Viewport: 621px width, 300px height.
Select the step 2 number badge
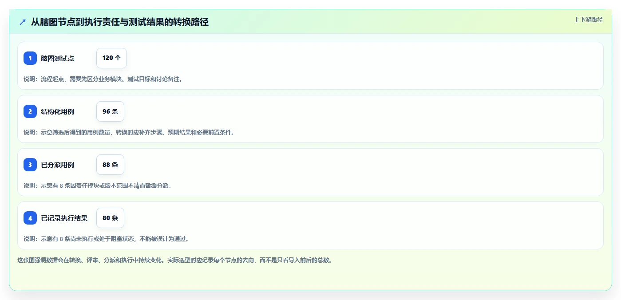(x=30, y=111)
